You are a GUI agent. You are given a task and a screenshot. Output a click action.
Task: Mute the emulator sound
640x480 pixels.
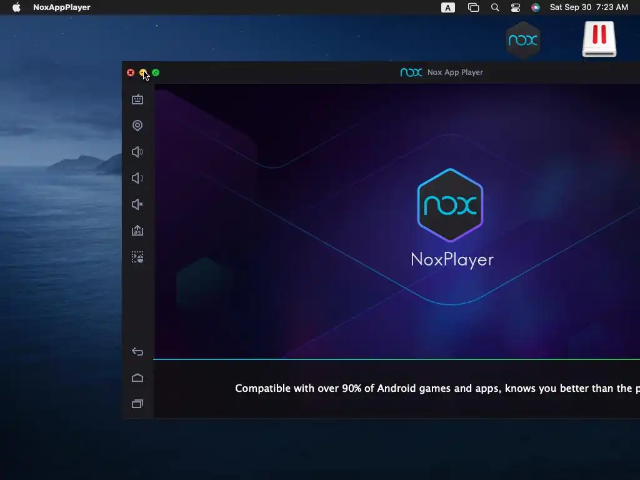pyautogui.click(x=137, y=204)
